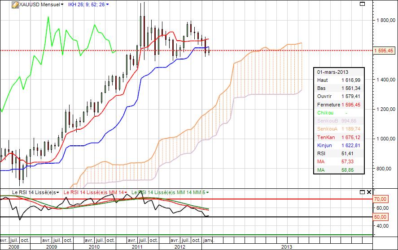Click the Fermeture closing price row

[x=339, y=105]
